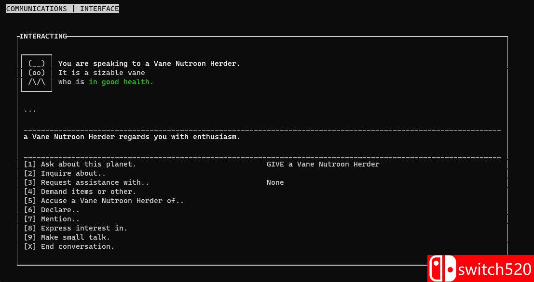Click the "regards you with enthusiasm" message
This screenshot has height=282, width=534.
(x=132, y=137)
